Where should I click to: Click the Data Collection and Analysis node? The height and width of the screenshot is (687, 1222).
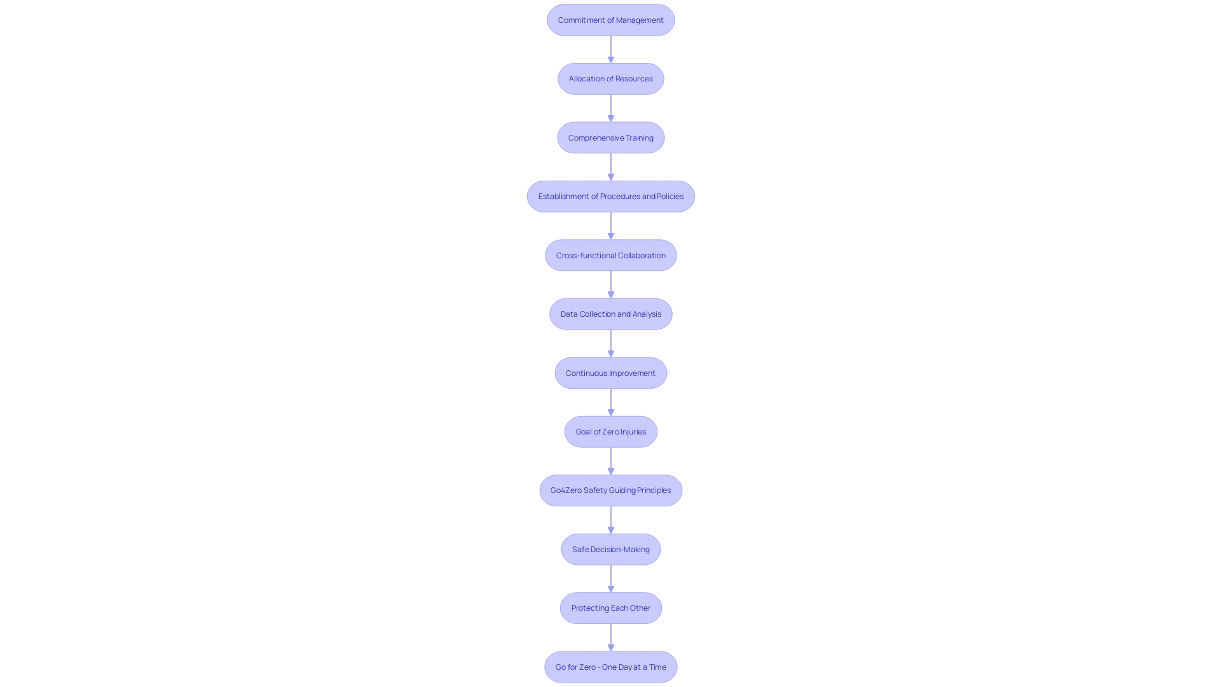pyautogui.click(x=610, y=314)
